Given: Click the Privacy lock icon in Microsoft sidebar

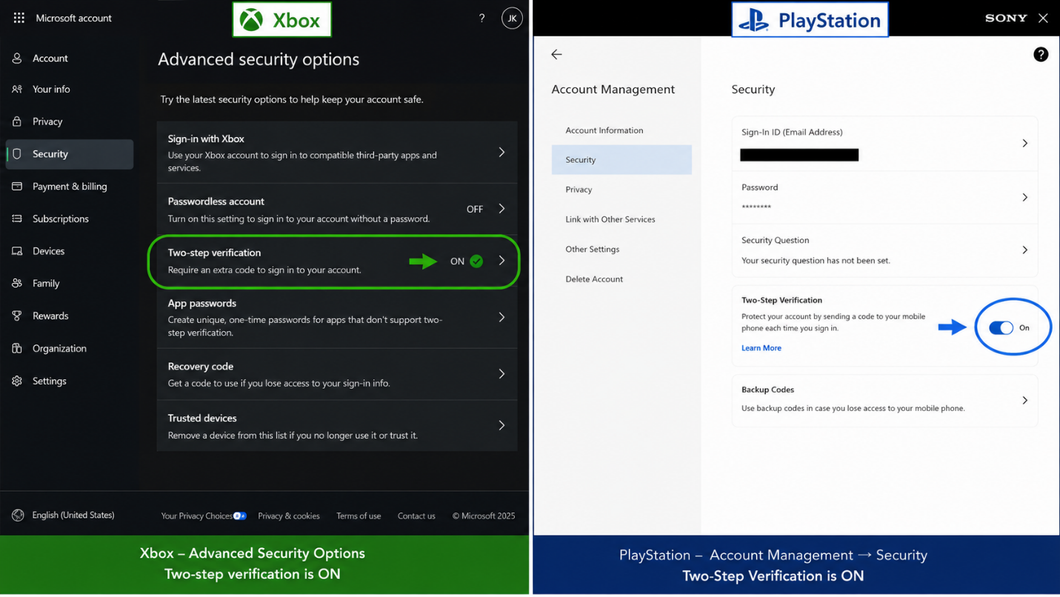Looking at the screenshot, I should 17,121.
